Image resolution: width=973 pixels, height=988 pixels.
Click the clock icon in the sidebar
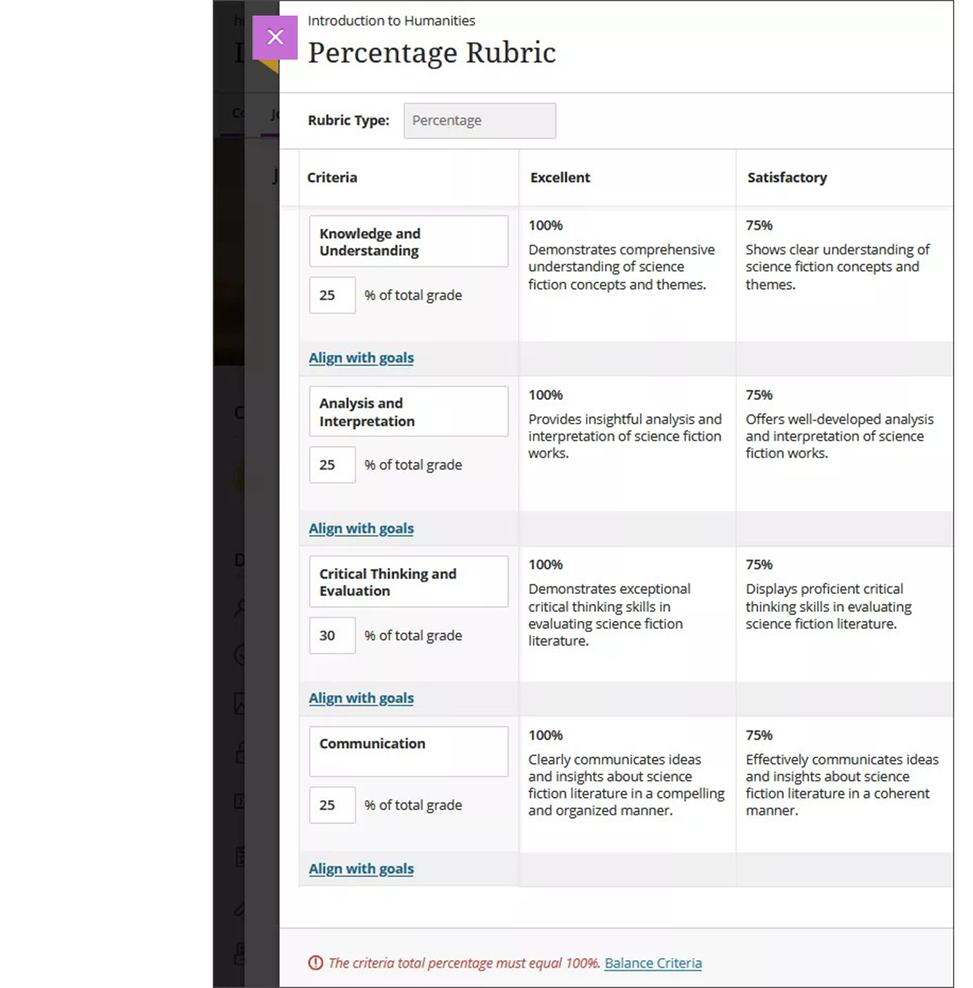point(240,655)
